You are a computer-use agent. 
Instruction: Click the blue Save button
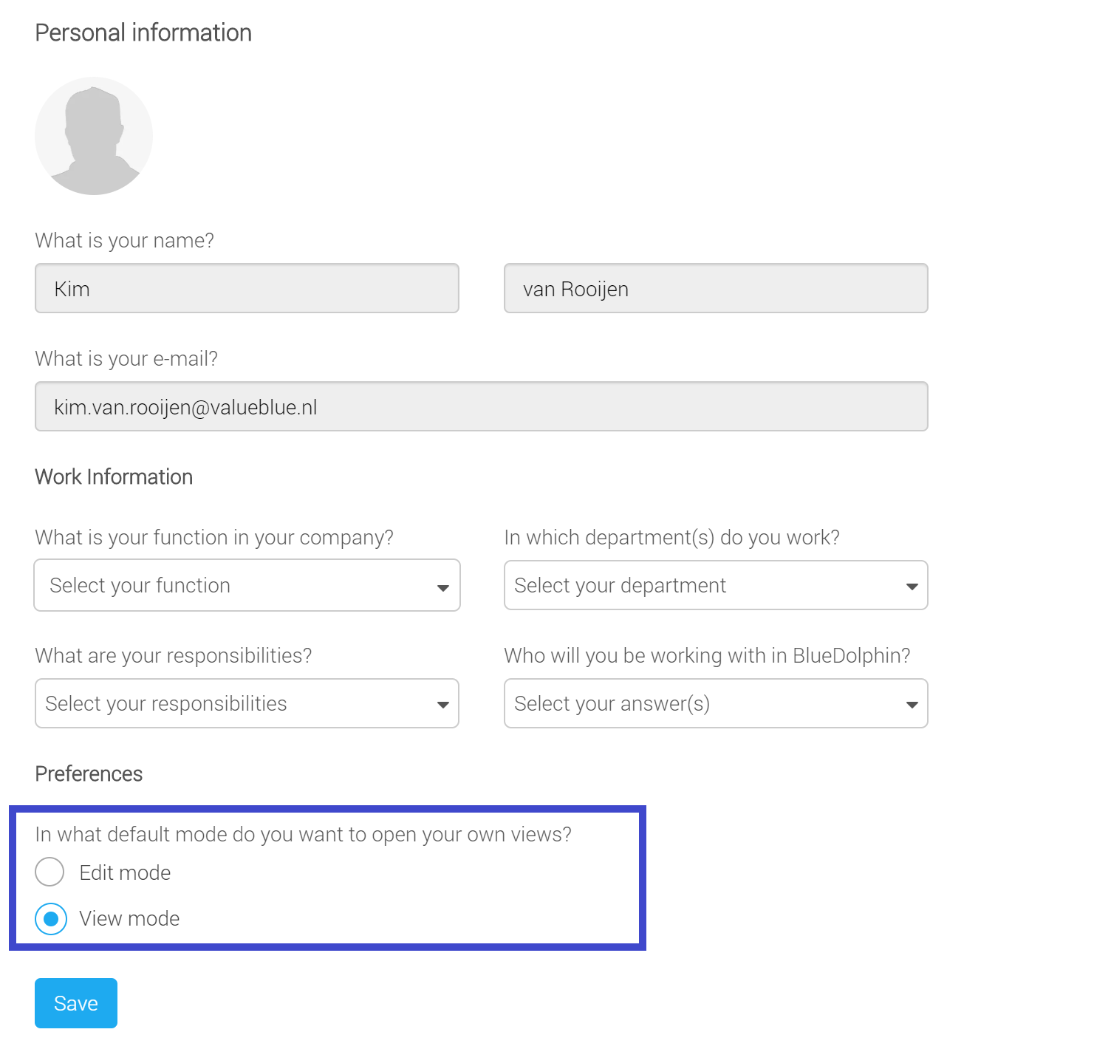coord(76,1003)
